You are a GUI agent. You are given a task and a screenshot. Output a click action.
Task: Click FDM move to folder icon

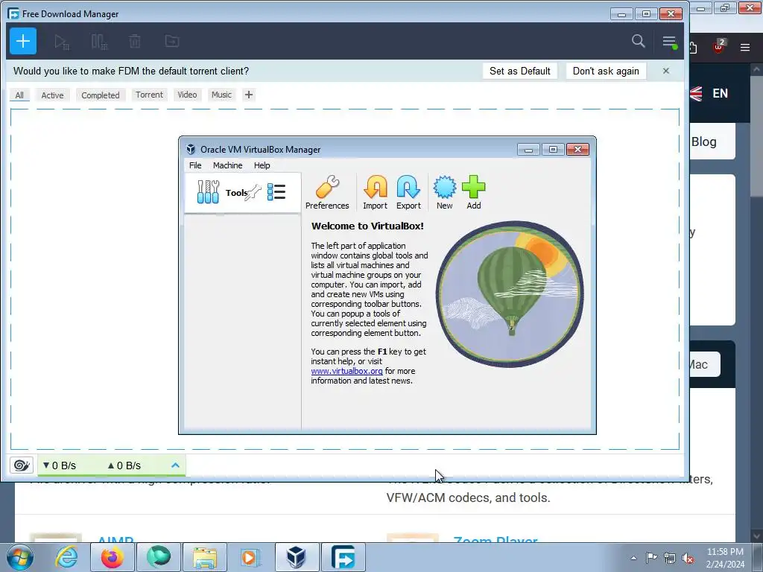pos(172,42)
